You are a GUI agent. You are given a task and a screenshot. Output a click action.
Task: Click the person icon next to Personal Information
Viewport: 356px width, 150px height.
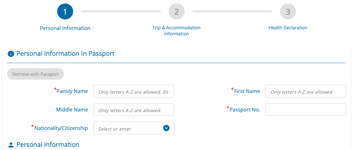[x=11, y=145]
